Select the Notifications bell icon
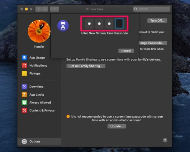190x152 pixels. pyautogui.click(x=24, y=65)
